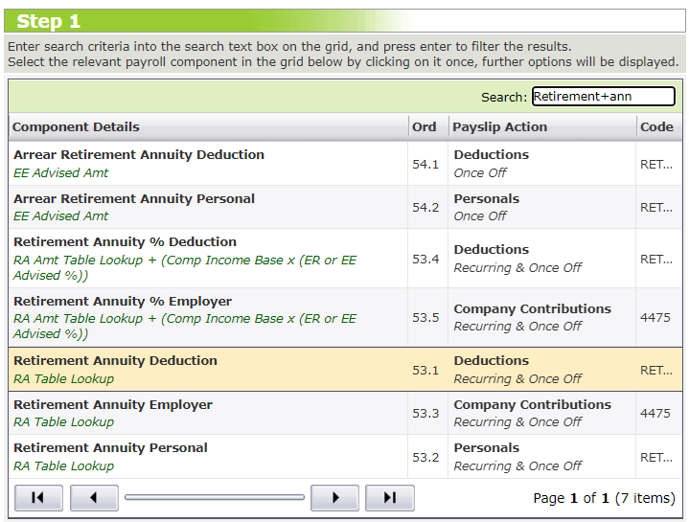Advance to the next page of results
Image resolution: width=689 pixels, height=522 pixels.
(x=334, y=498)
